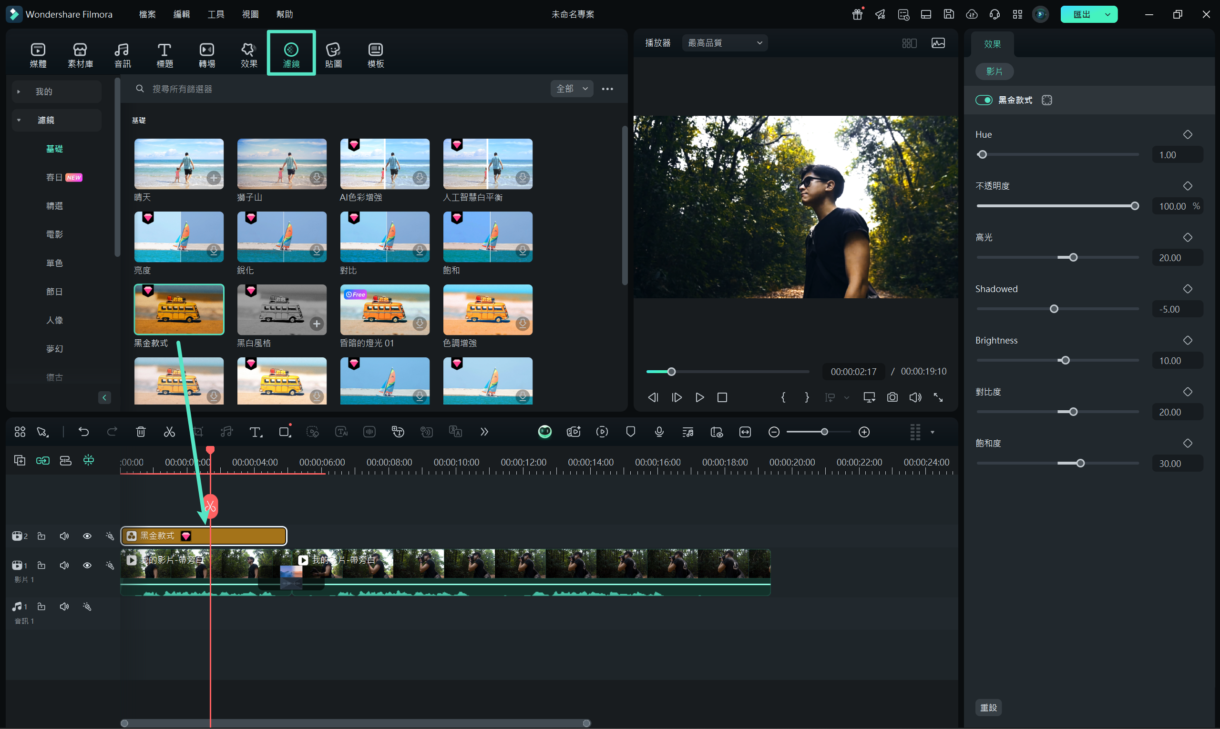The image size is (1220, 729).
Task: Click the 不透明度 opacity slider handle
Action: pos(1135,206)
